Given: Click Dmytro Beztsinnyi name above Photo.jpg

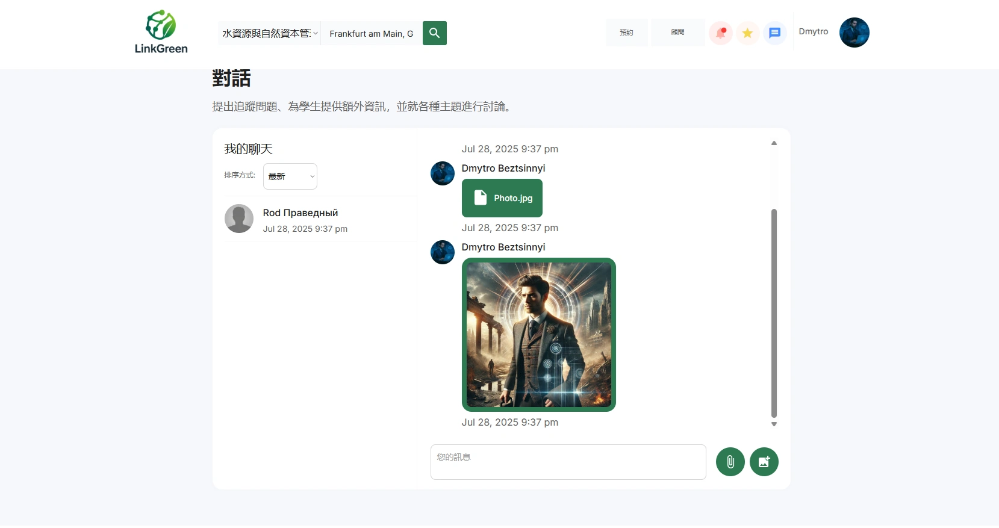Looking at the screenshot, I should (503, 168).
